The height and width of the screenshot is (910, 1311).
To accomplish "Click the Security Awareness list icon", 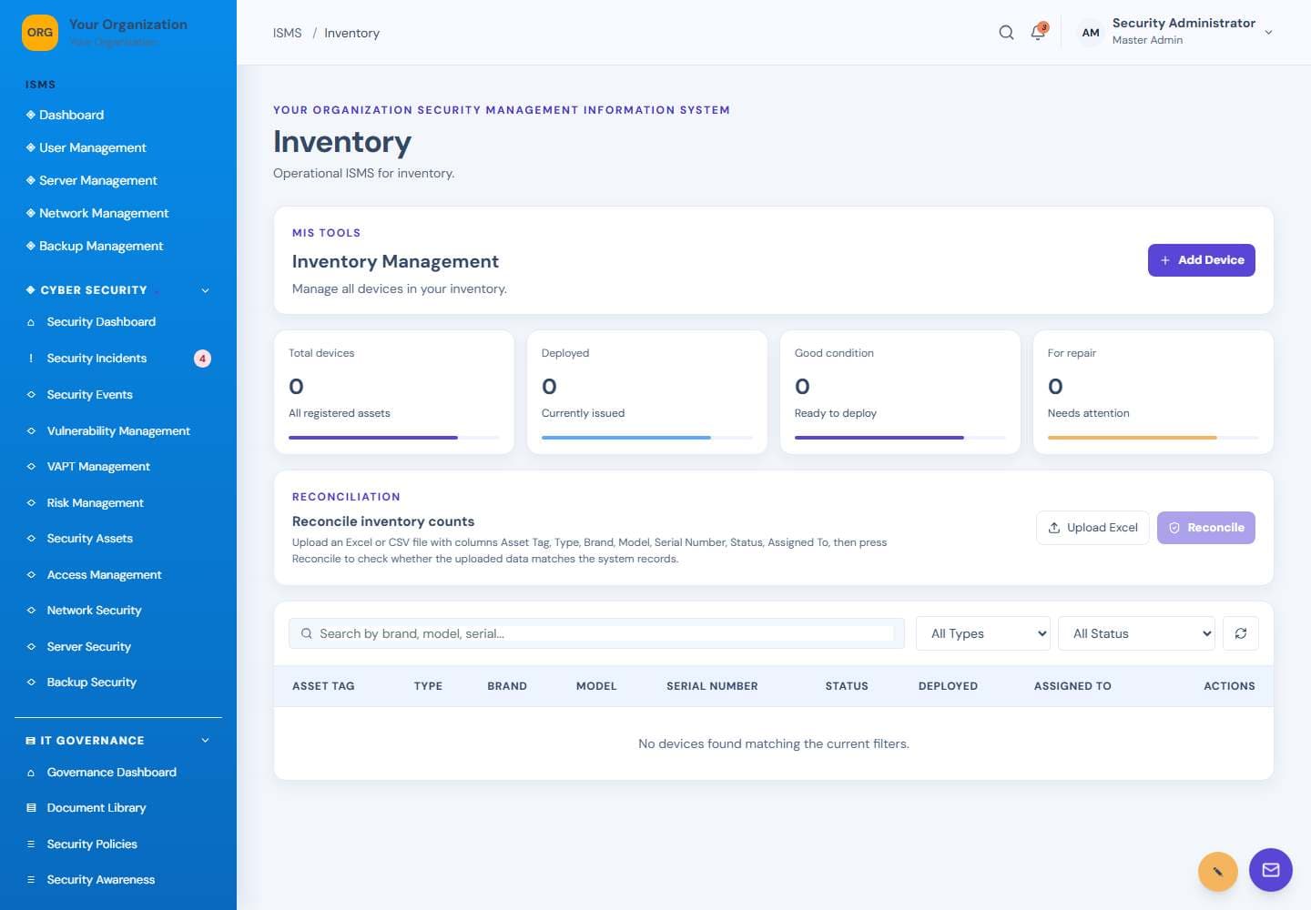I will point(31,880).
